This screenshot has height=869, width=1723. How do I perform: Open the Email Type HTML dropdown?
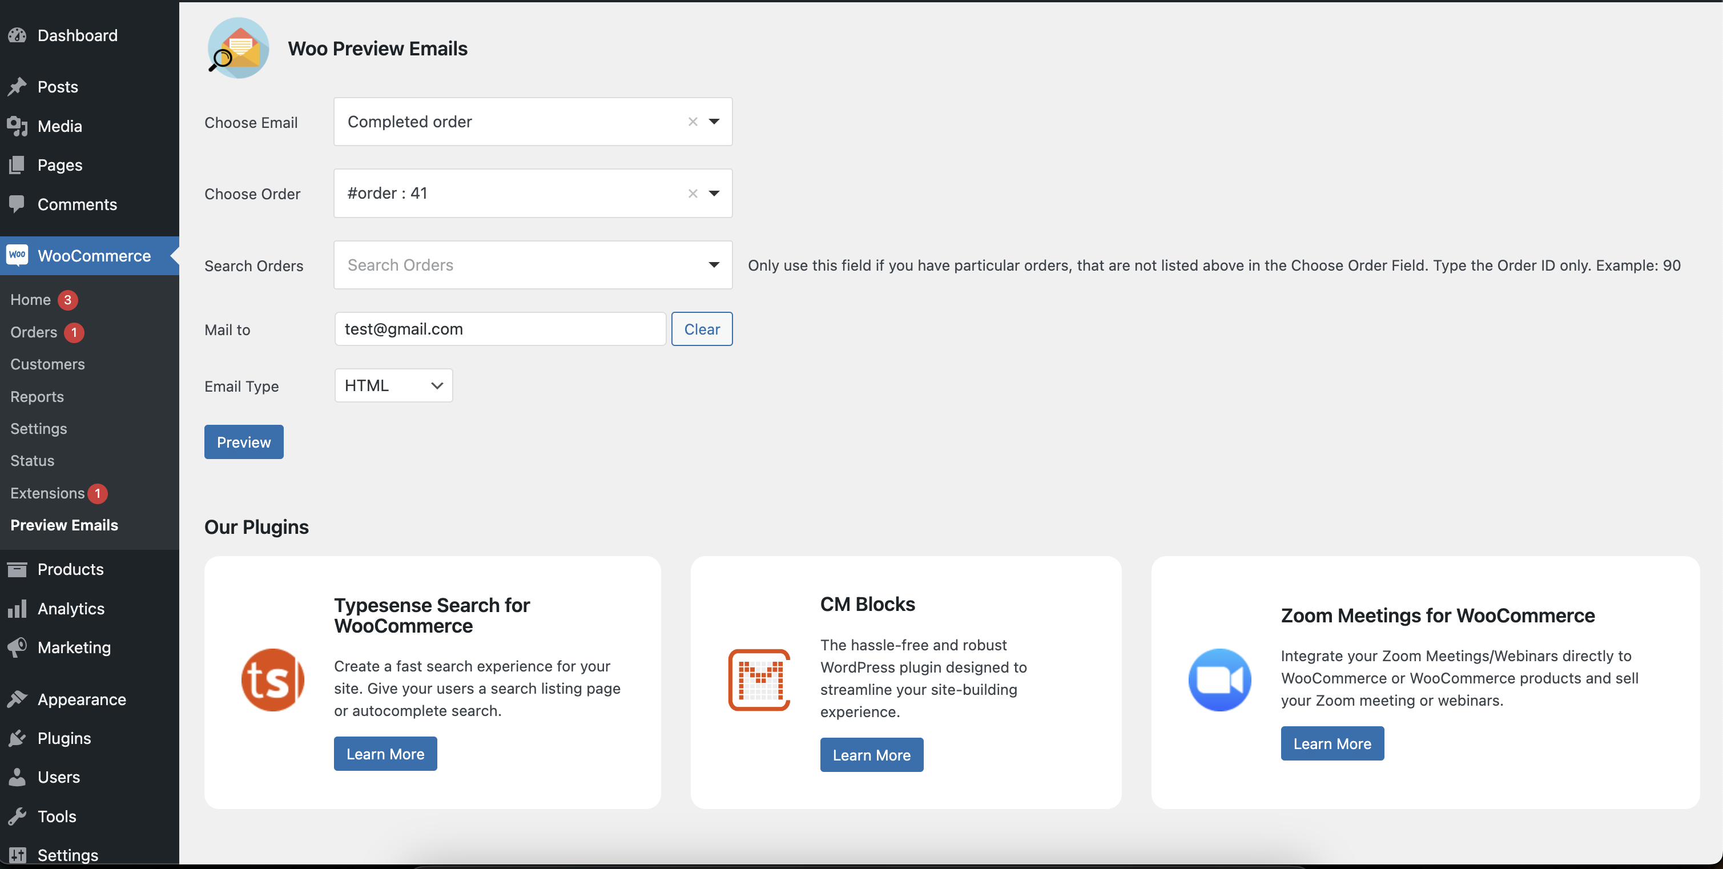(x=393, y=386)
